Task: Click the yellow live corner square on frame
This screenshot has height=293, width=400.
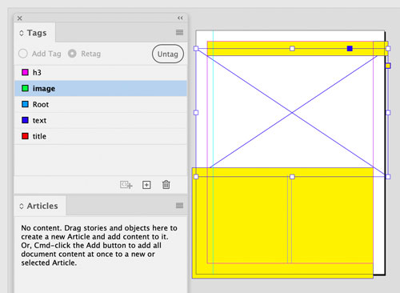Action: click(x=388, y=66)
